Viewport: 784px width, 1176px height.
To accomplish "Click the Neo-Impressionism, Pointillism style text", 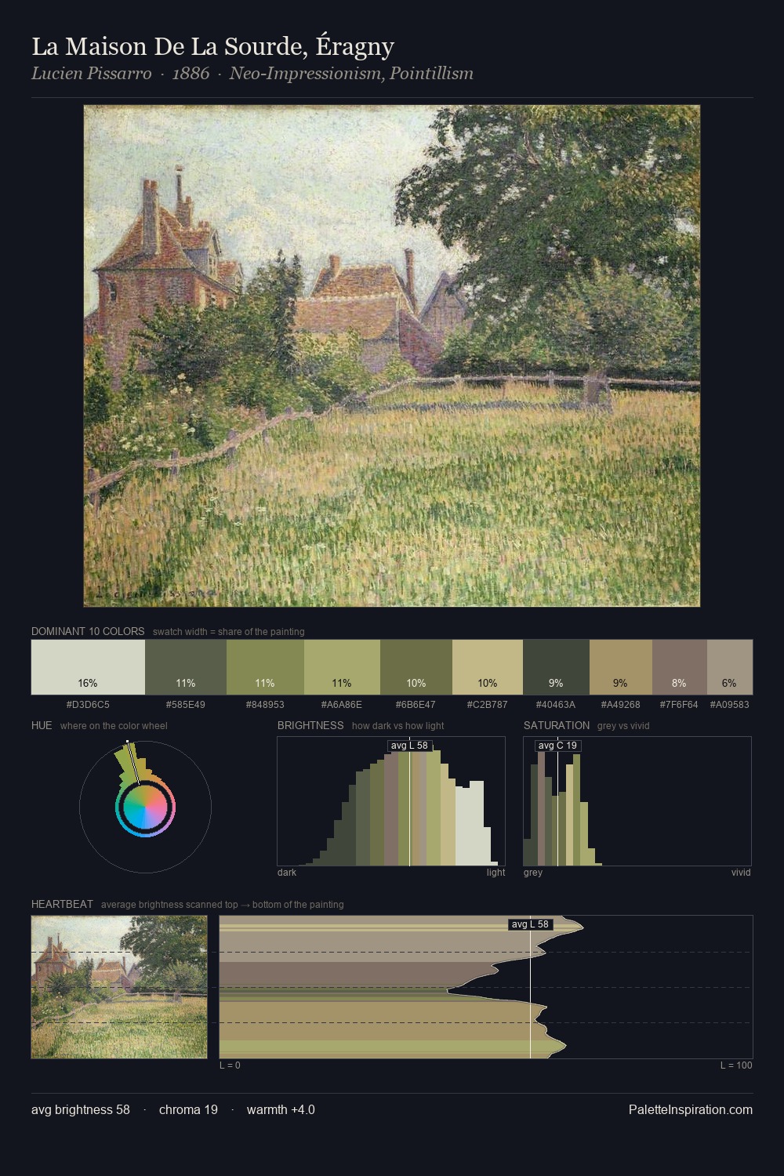I will [x=351, y=74].
